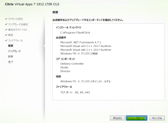This screenshot has width=168, height=123.
Task: Select the アップグレードの確認 step
Action: (x=18, y=24)
